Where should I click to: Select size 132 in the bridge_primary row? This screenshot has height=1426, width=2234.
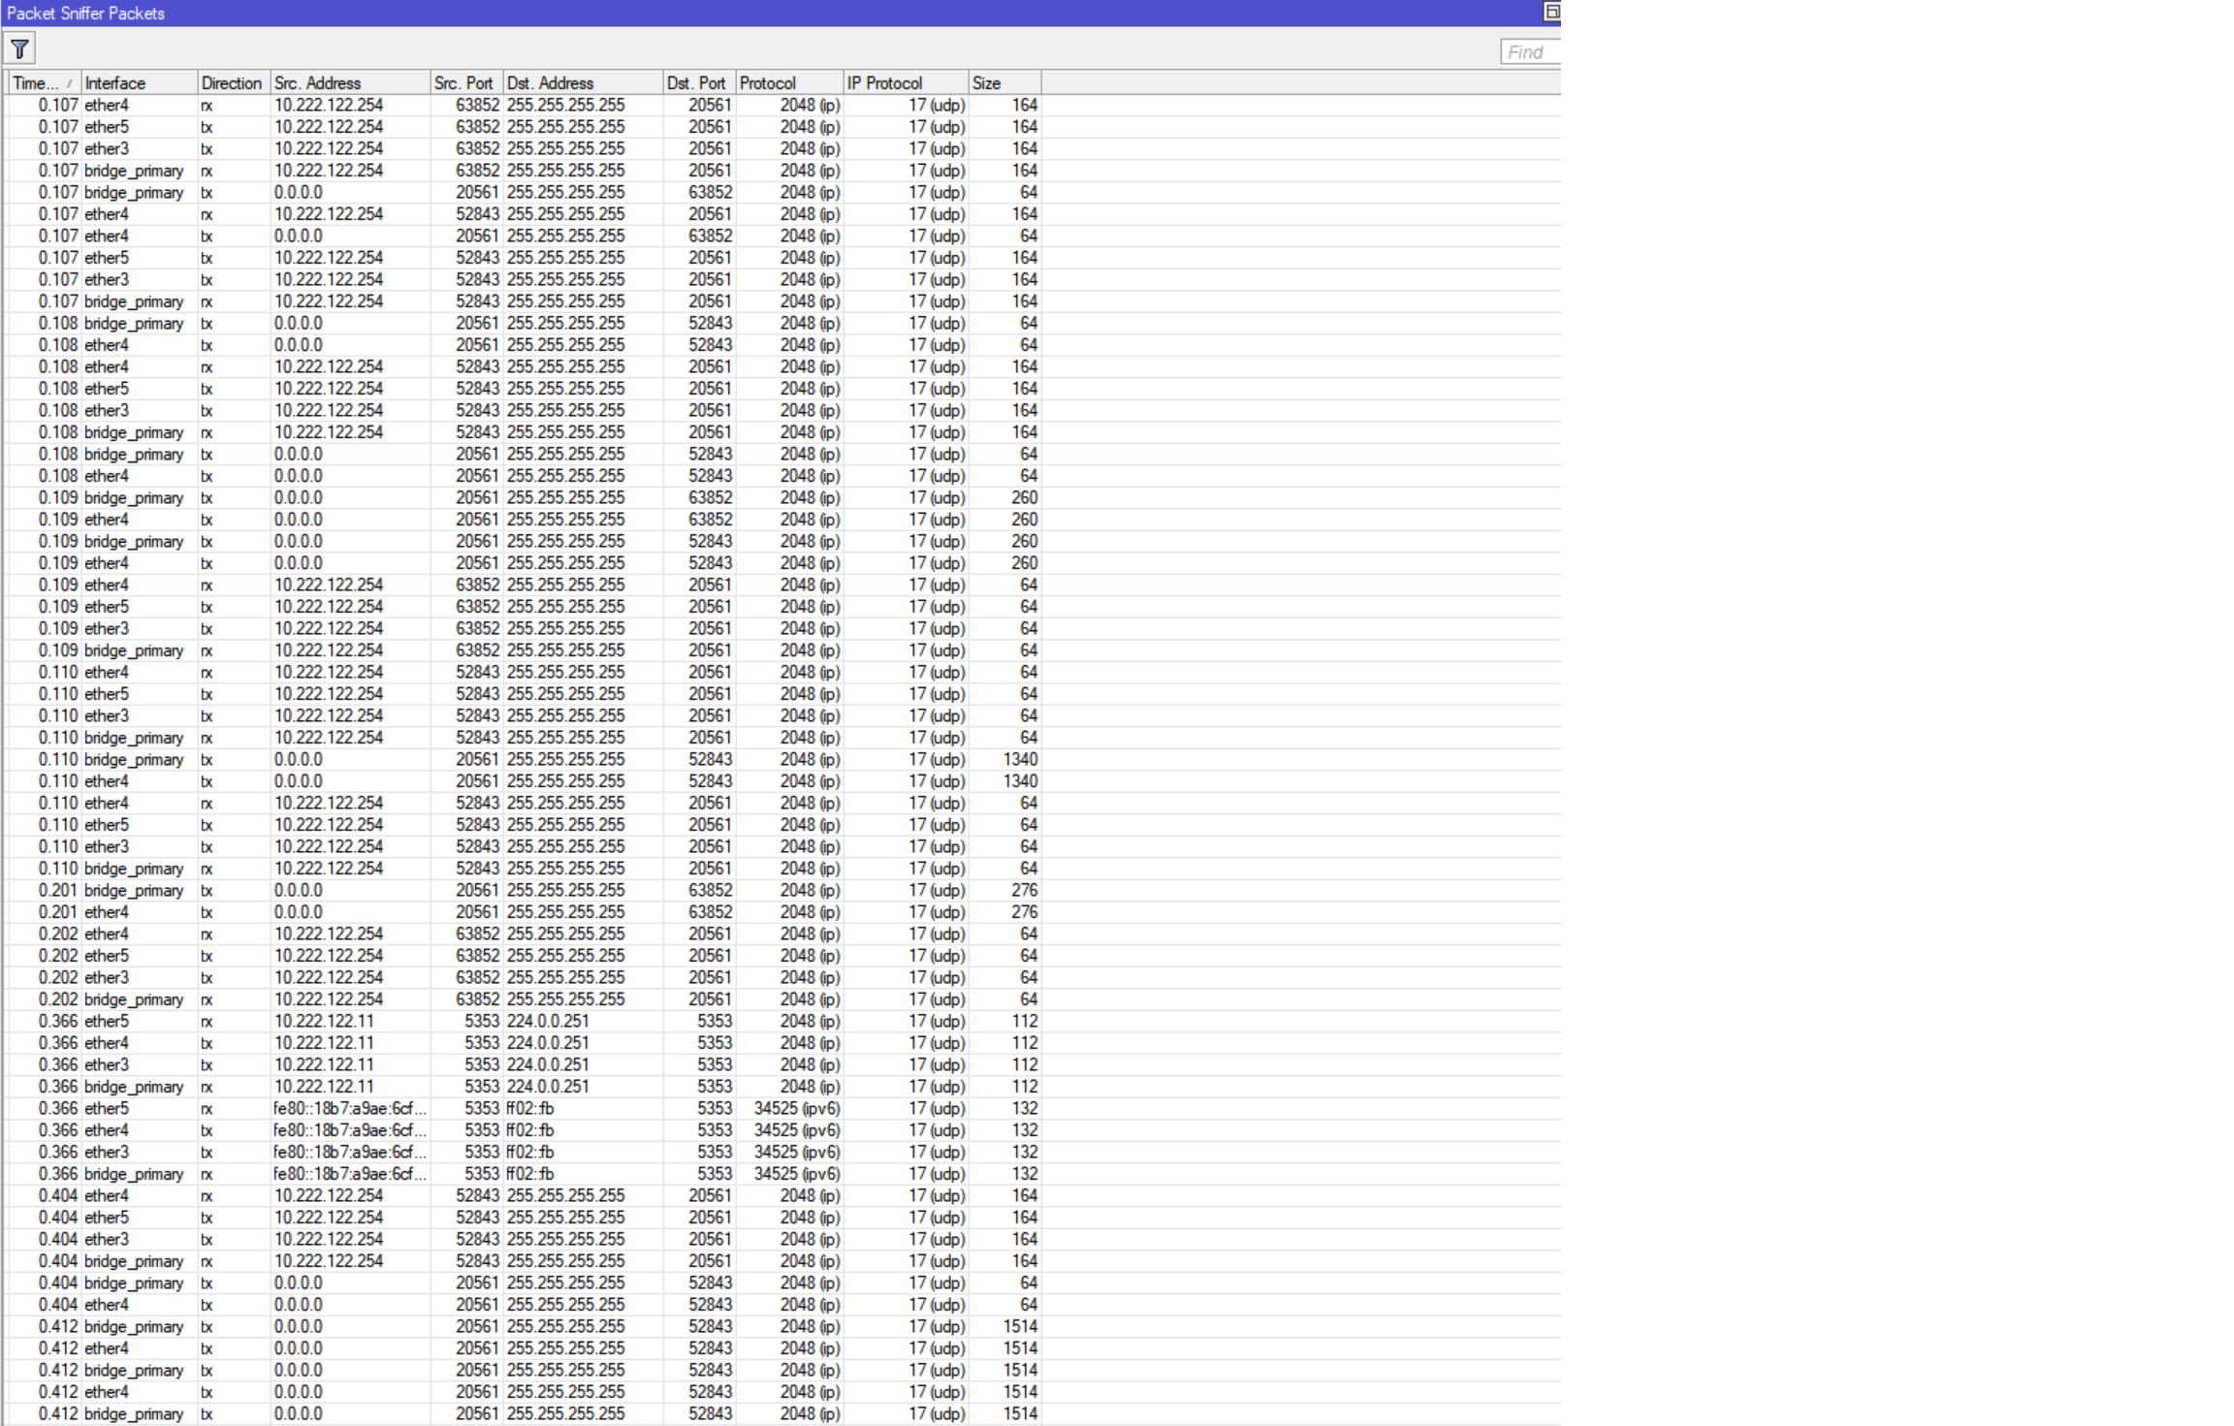pos(1024,1174)
